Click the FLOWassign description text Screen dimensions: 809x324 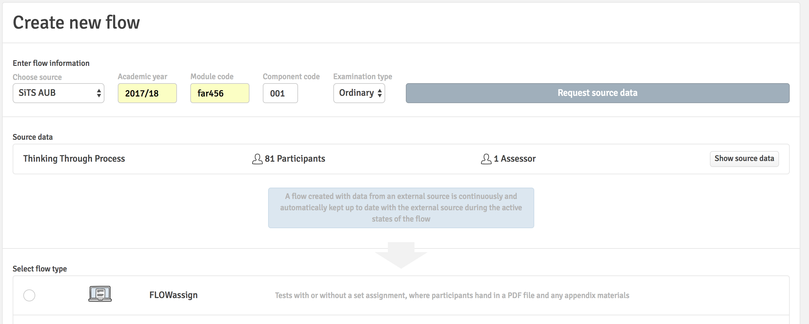(452, 295)
